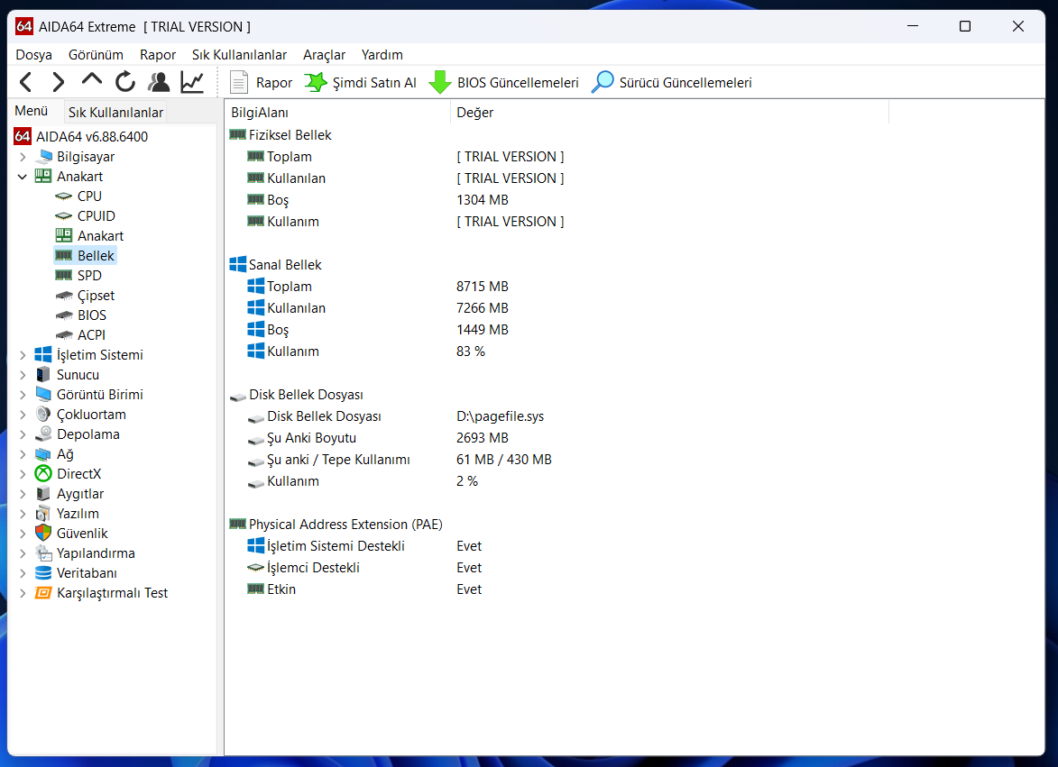
Task: Click the D:\pagefile.sys value
Action: [500, 416]
